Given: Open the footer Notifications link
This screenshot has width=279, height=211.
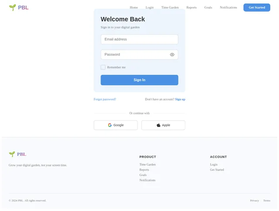Looking at the screenshot, I should click(x=147, y=180).
